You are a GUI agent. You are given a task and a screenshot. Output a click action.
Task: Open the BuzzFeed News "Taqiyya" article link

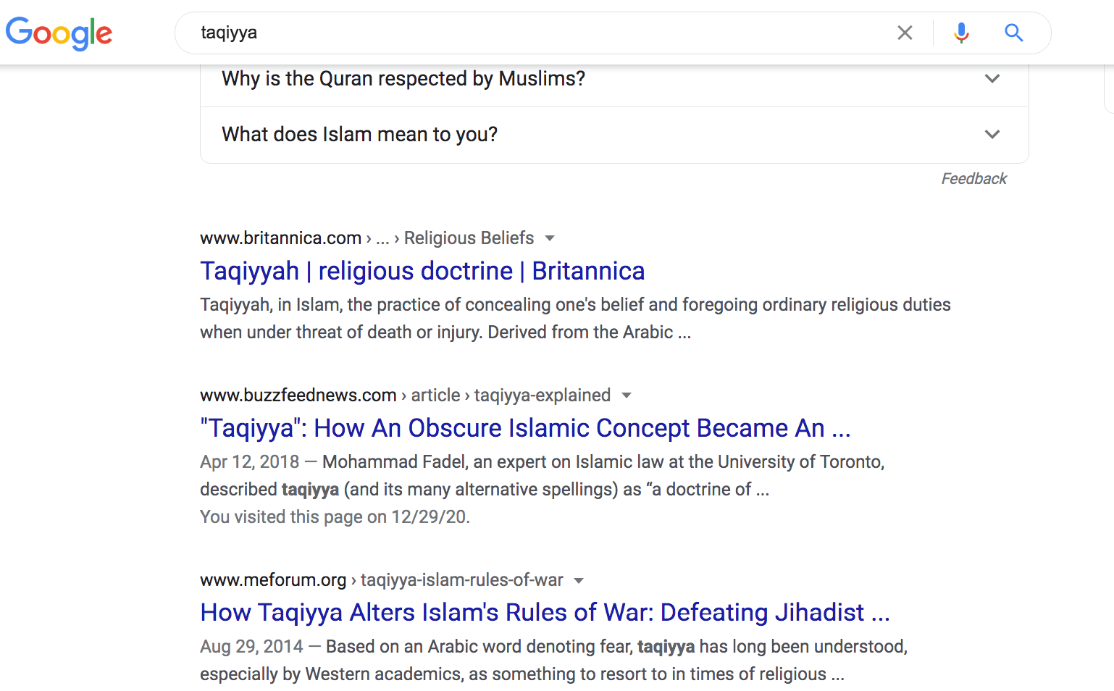[525, 428]
